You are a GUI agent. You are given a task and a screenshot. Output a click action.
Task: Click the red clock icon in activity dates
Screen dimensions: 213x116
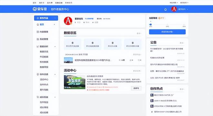coord(87,87)
